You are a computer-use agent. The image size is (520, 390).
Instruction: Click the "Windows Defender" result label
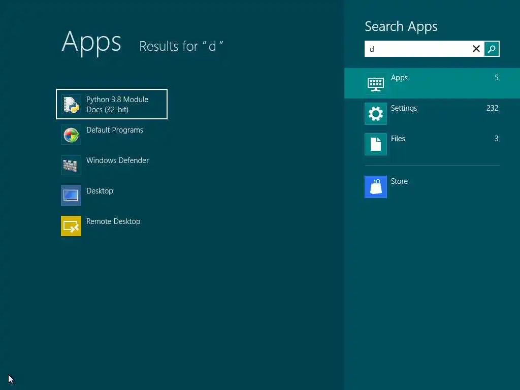117,160
